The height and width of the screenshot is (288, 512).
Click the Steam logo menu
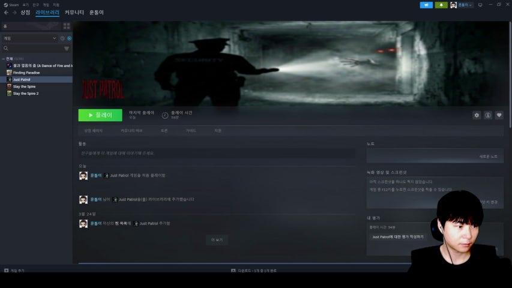point(11,5)
